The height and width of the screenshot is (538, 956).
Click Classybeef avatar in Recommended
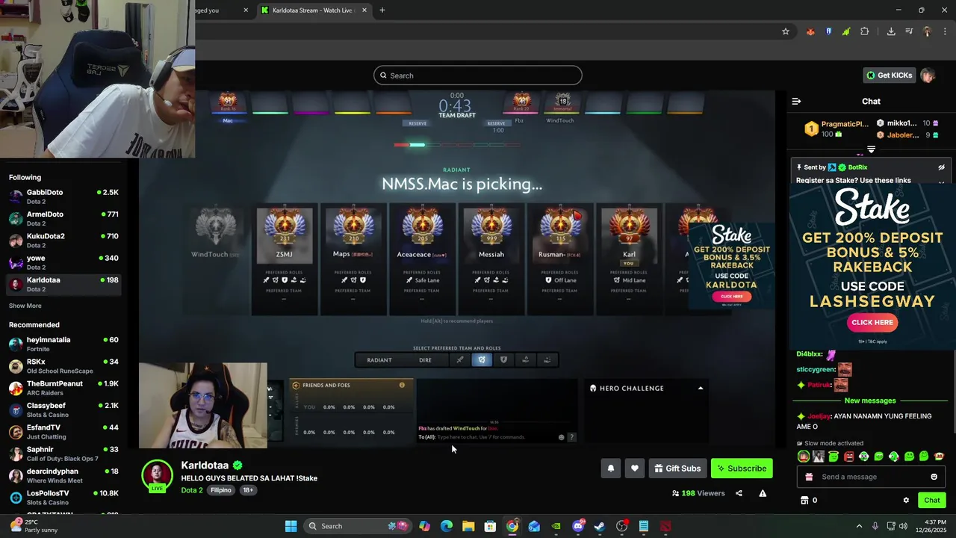[16, 410]
